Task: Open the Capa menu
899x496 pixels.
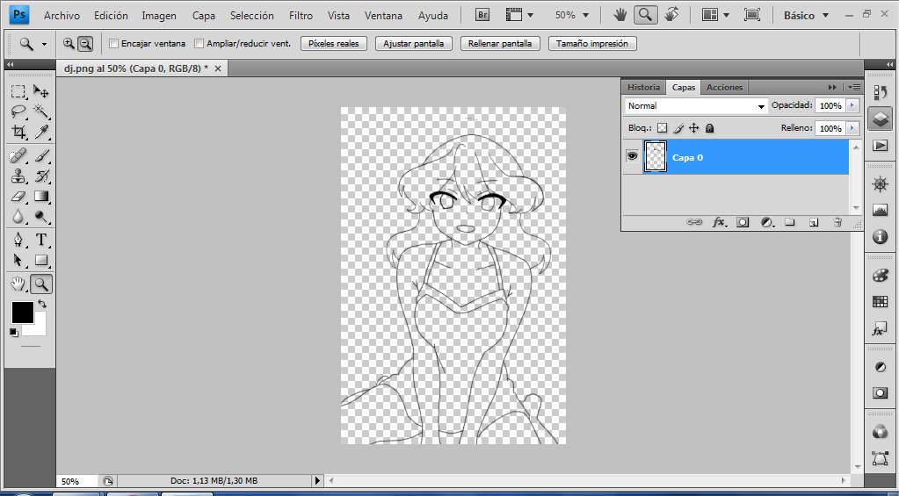Action: pos(204,16)
